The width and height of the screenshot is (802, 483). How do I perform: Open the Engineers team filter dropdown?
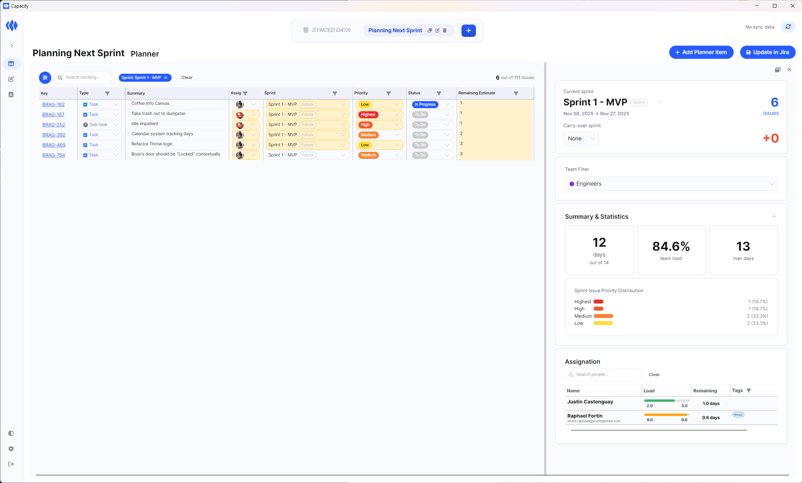pyautogui.click(x=671, y=183)
